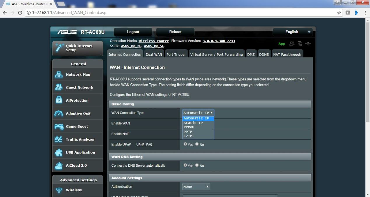The image size is (370, 197).
Task: Switch to Port Trigger tab
Action: 176,54
